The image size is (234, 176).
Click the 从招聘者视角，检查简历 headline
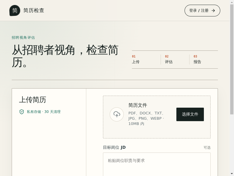point(65,56)
